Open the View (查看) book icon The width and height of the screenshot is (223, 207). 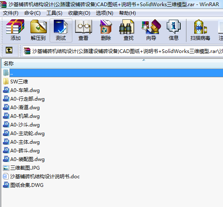(83, 27)
